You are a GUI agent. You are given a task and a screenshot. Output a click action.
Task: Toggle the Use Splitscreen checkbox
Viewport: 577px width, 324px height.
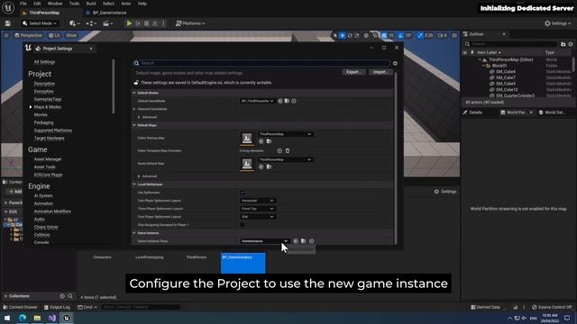coord(243,193)
